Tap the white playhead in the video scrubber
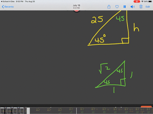The width and height of the screenshot is (153, 114). (76, 111)
